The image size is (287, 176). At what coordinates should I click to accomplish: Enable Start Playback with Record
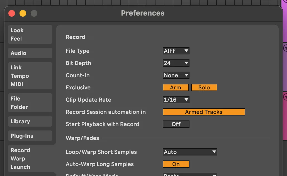176,124
